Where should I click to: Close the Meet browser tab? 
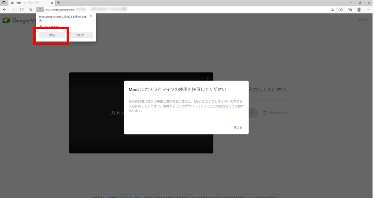pos(52,3)
